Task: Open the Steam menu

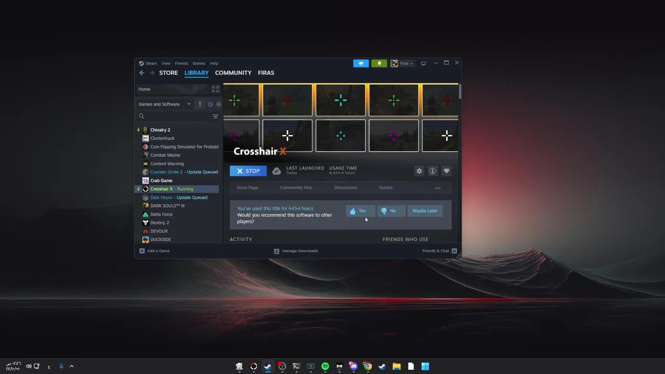Action: [x=151, y=63]
